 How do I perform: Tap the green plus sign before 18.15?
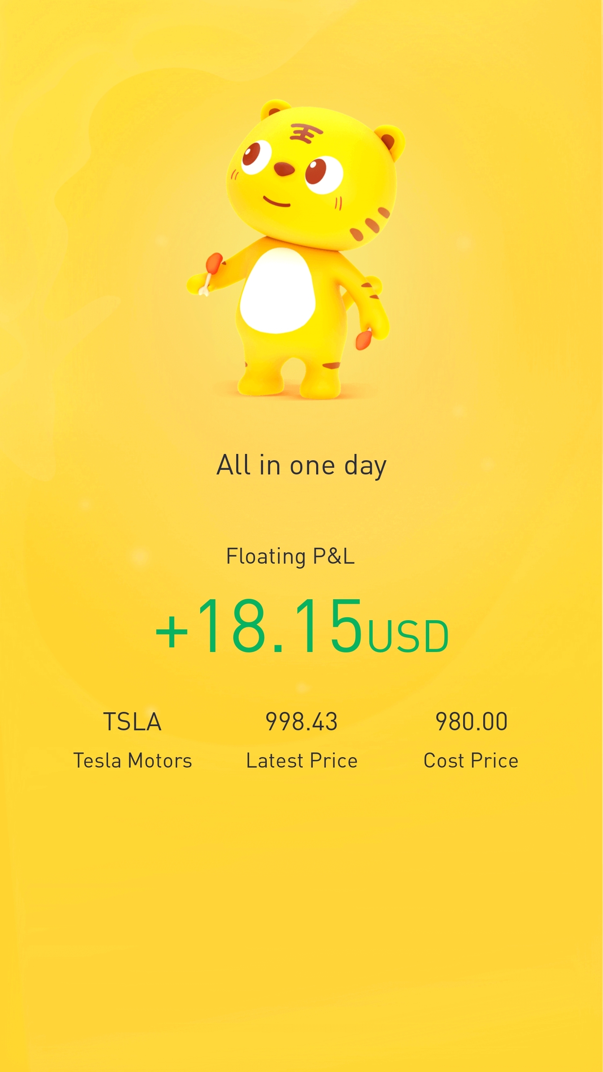click(x=172, y=632)
